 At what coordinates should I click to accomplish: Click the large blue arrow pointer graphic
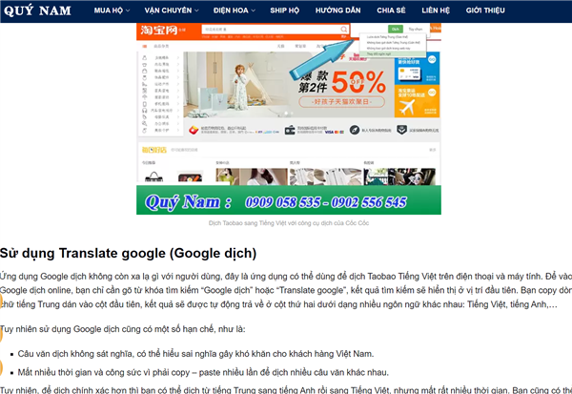(x=322, y=59)
